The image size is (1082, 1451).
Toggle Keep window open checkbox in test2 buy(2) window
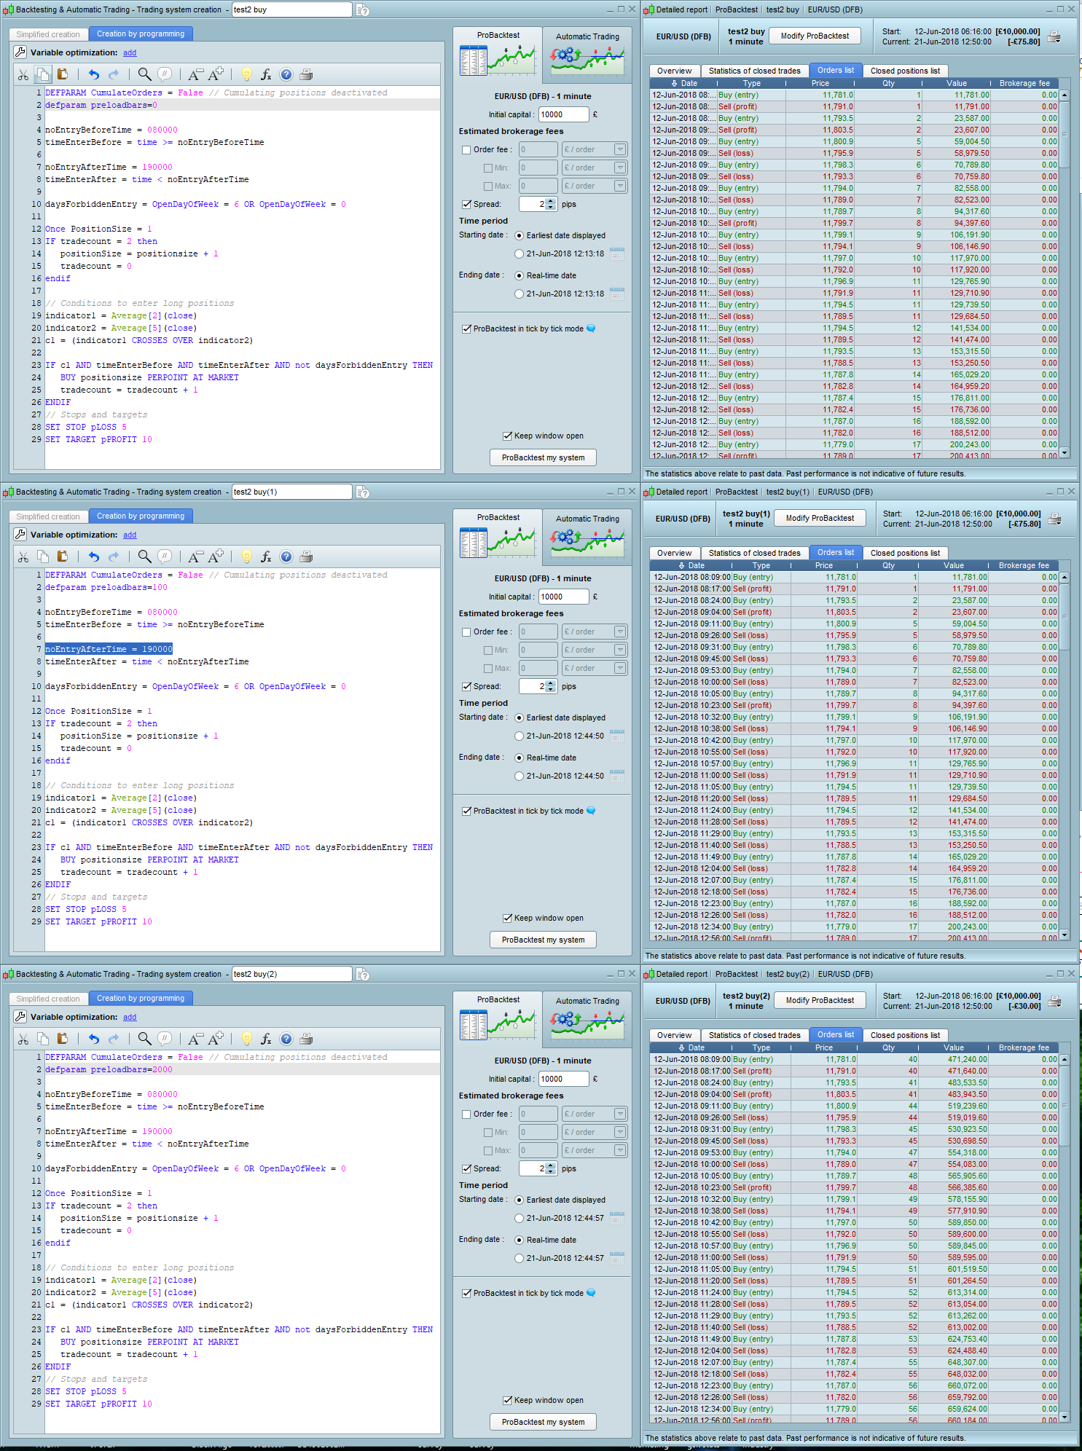[507, 1400]
